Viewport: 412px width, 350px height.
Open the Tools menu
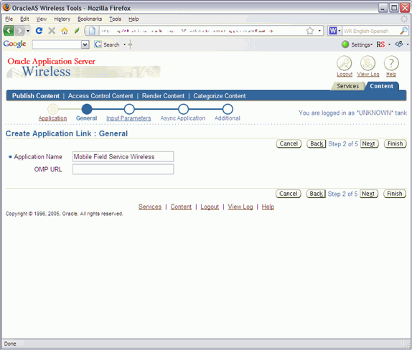click(x=115, y=19)
